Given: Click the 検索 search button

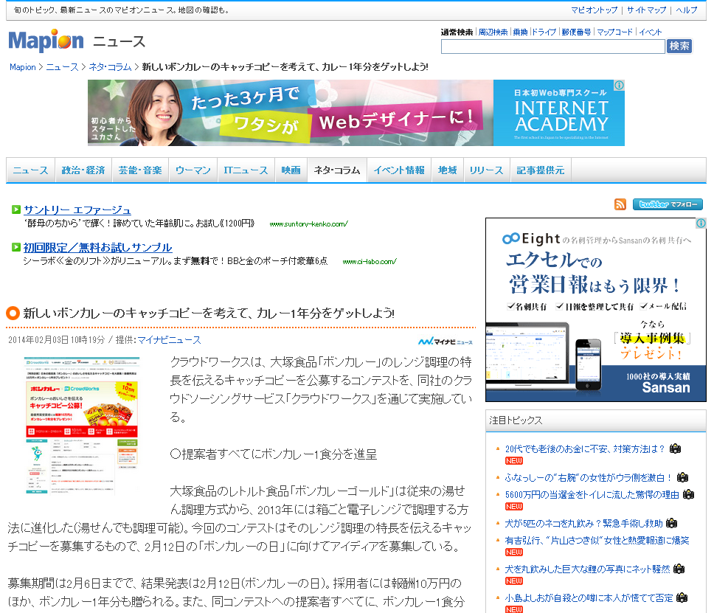Looking at the screenshot, I should click(x=679, y=46).
